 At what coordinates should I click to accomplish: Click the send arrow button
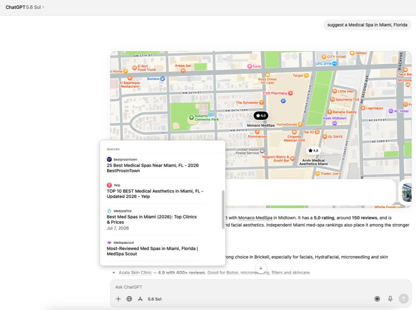(x=403, y=299)
